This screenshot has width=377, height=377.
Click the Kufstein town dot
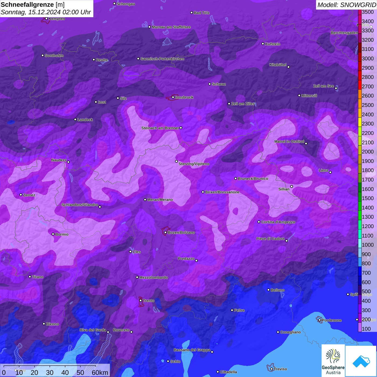point(263,44)
